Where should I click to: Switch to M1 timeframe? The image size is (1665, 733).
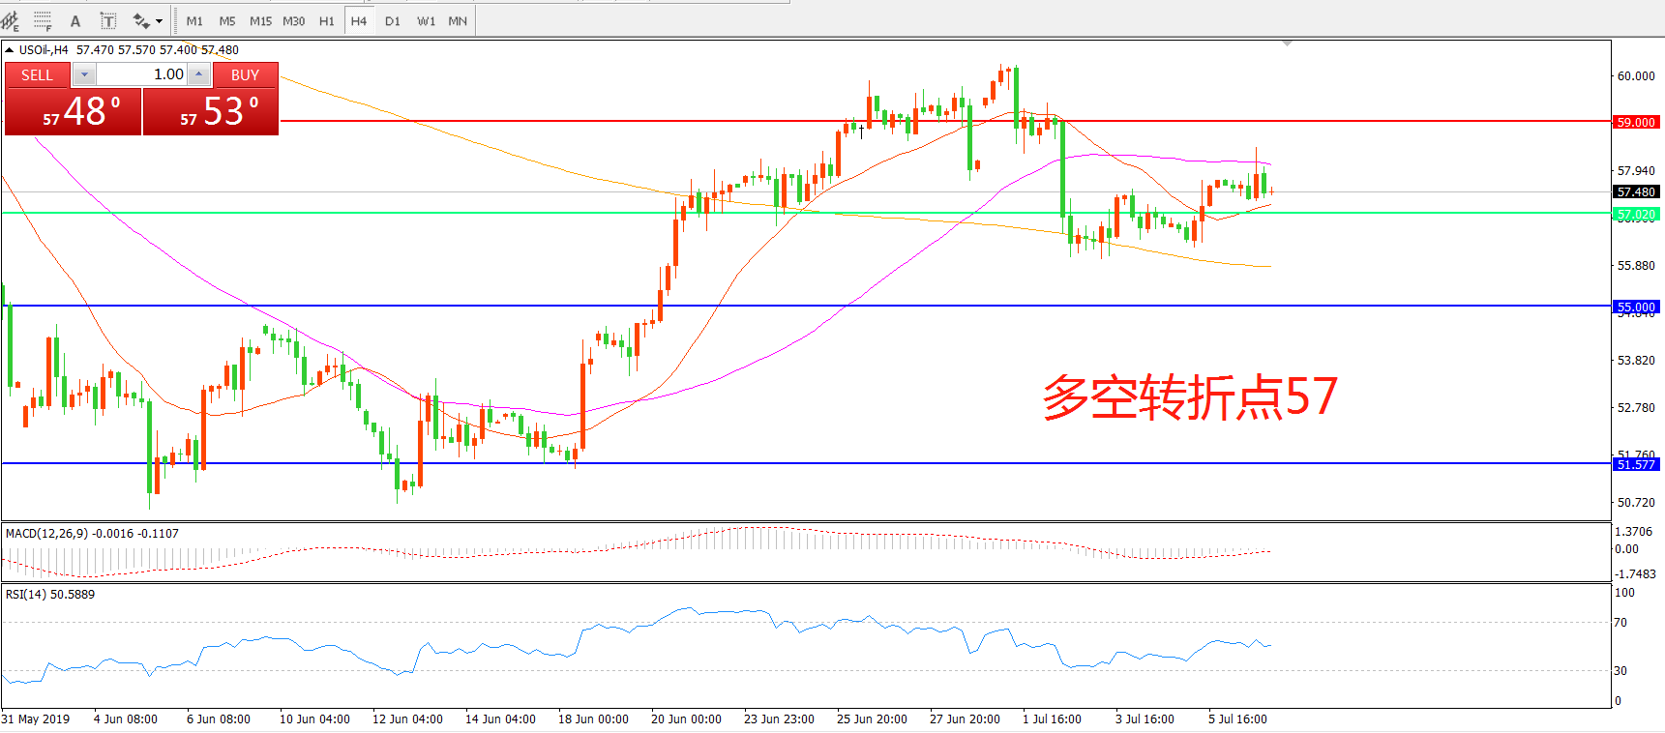pyautogui.click(x=194, y=20)
